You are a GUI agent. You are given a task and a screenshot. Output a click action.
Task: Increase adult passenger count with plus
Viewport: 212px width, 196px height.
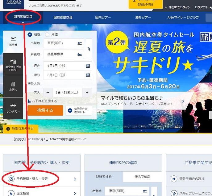[x=87, y=93]
